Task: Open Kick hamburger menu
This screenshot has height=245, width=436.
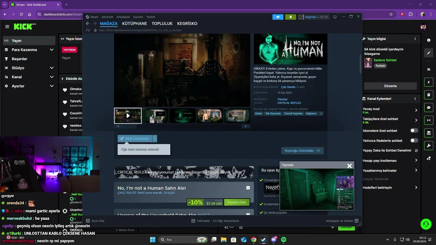Action: (x=7, y=27)
